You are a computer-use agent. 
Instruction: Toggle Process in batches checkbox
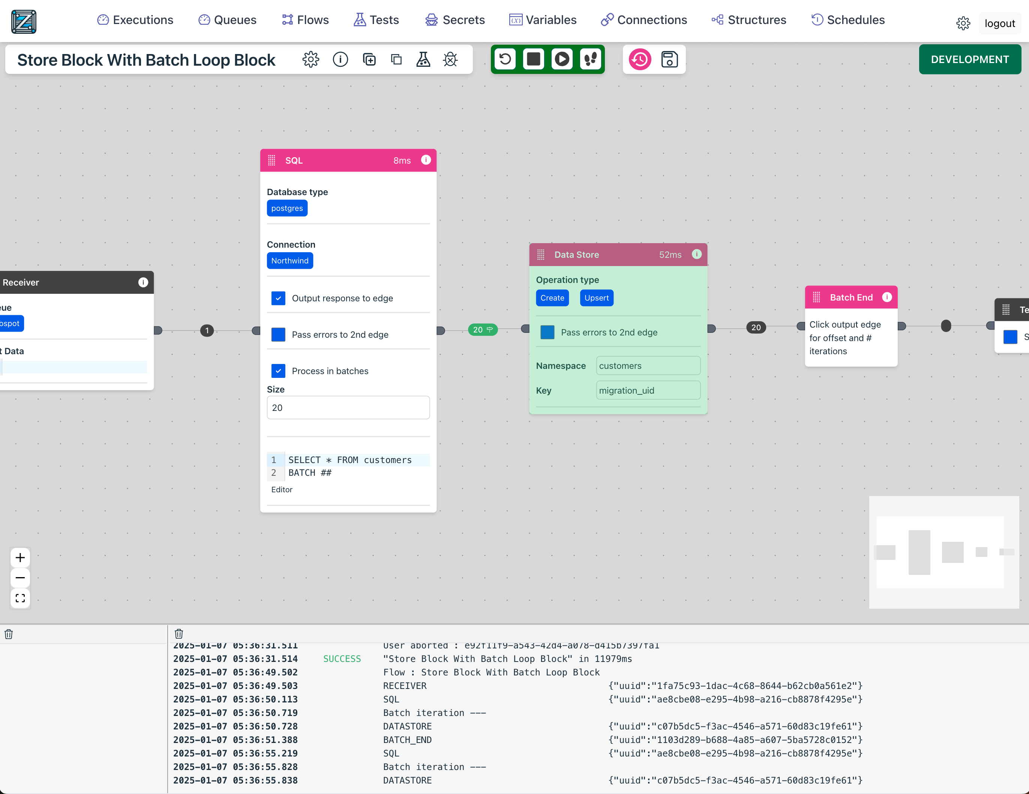click(x=279, y=371)
